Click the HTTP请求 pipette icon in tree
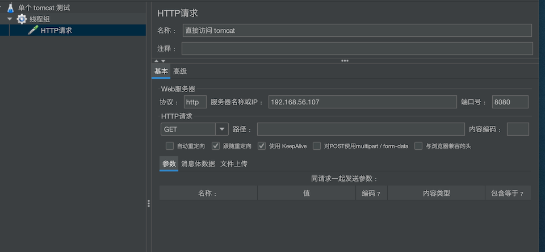 [x=33, y=31]
